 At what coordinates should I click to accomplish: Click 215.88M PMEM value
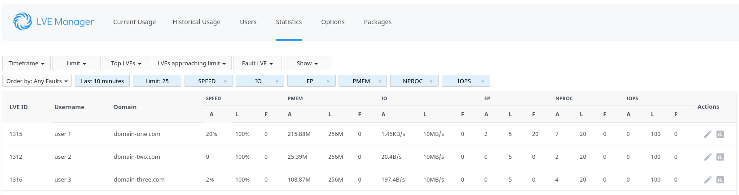pos(299,134)
